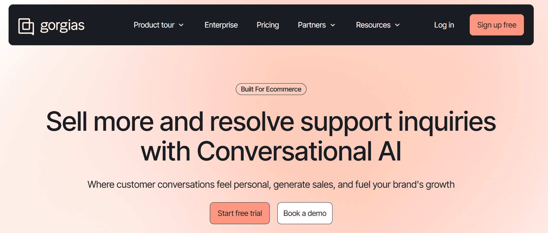This screenshot has width=548, height=233.
Task: Click the Built For Ecommerce badge
Action: 271,89
